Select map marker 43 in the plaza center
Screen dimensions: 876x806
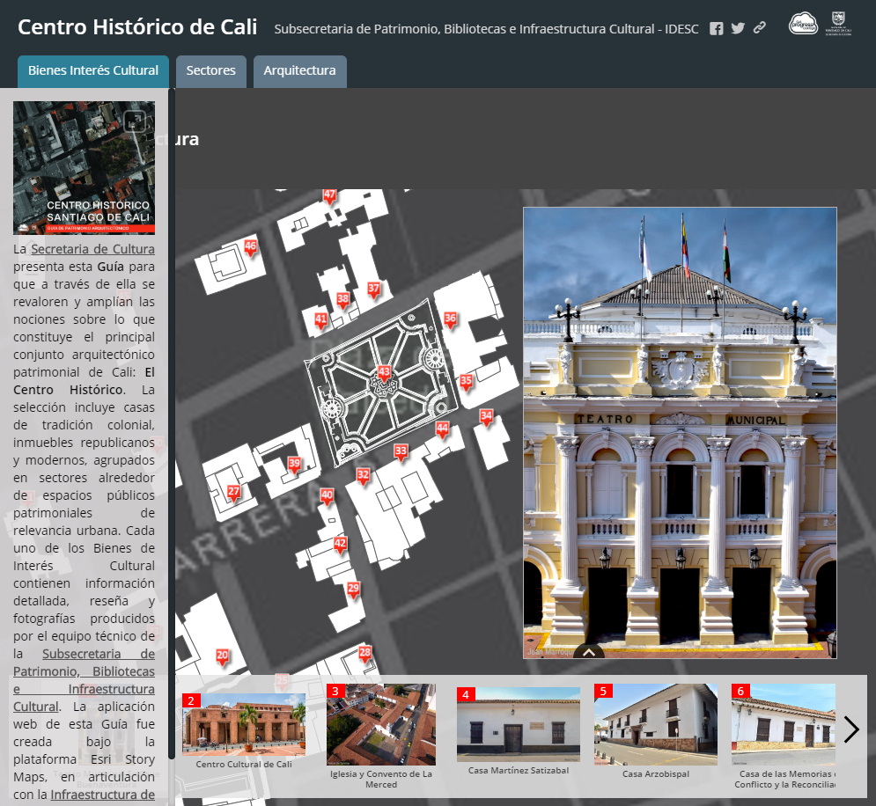coord(382,373)
